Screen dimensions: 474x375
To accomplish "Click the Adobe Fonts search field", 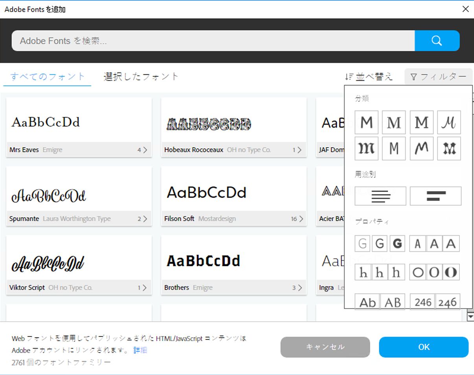I will (212, 41).
